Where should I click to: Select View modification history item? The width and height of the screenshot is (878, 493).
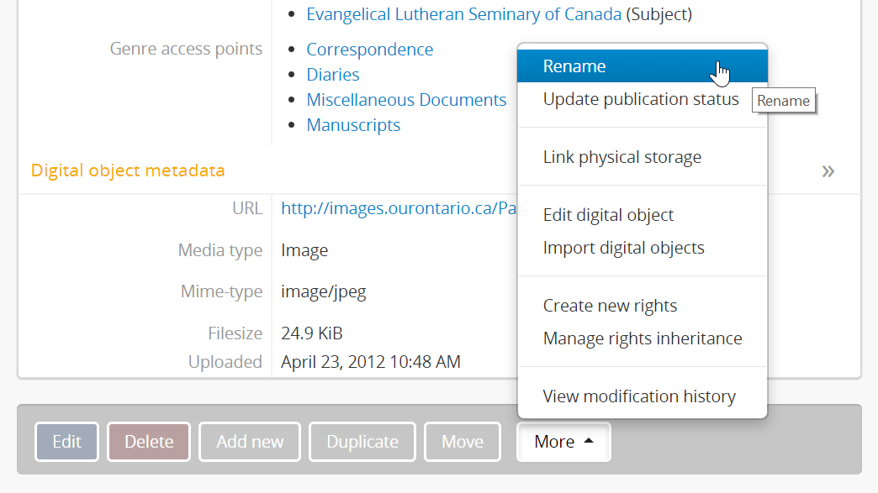[x=639, y=396]
